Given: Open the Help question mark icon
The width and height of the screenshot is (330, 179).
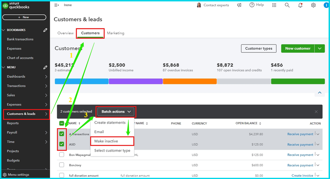Looking at the screenshot, I should pyautogui.click(x=252, y=5).
